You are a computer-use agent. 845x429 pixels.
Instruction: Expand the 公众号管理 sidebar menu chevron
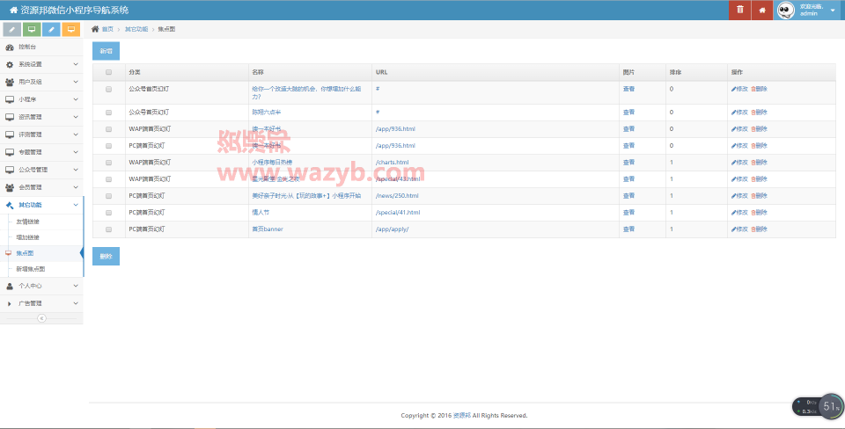[76, 170]
